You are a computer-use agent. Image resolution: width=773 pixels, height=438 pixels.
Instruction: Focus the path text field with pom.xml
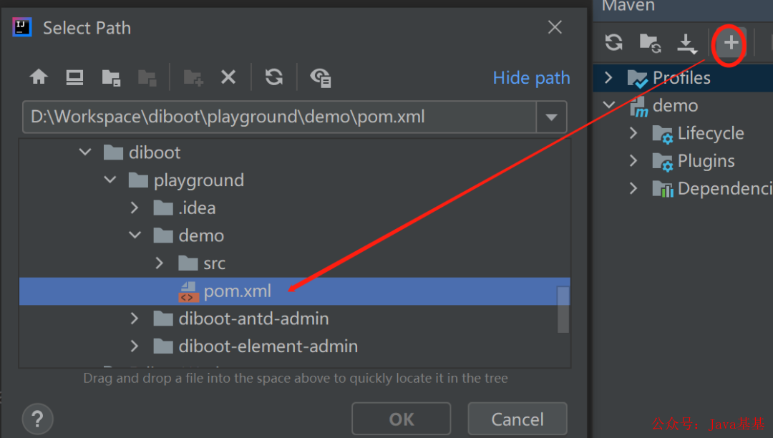point(279,117)
